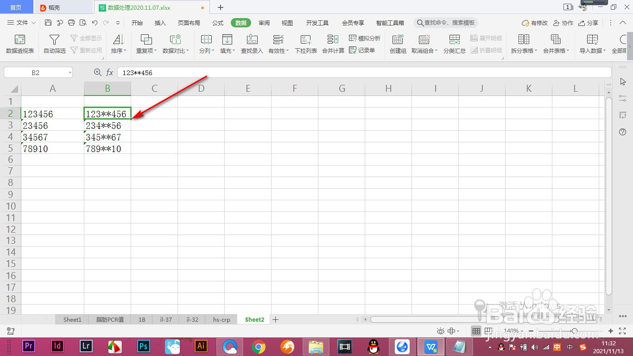
Task: Open the 记录单 record form
Action: pyautogui.click(x=362, y=50)
